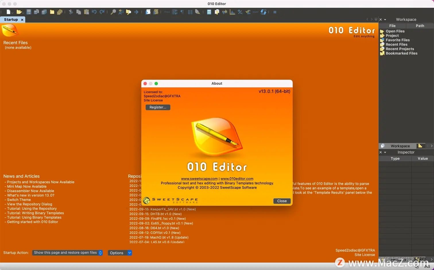Open 'Projects and Workspaces Now Available' article

tap(40, 182)
